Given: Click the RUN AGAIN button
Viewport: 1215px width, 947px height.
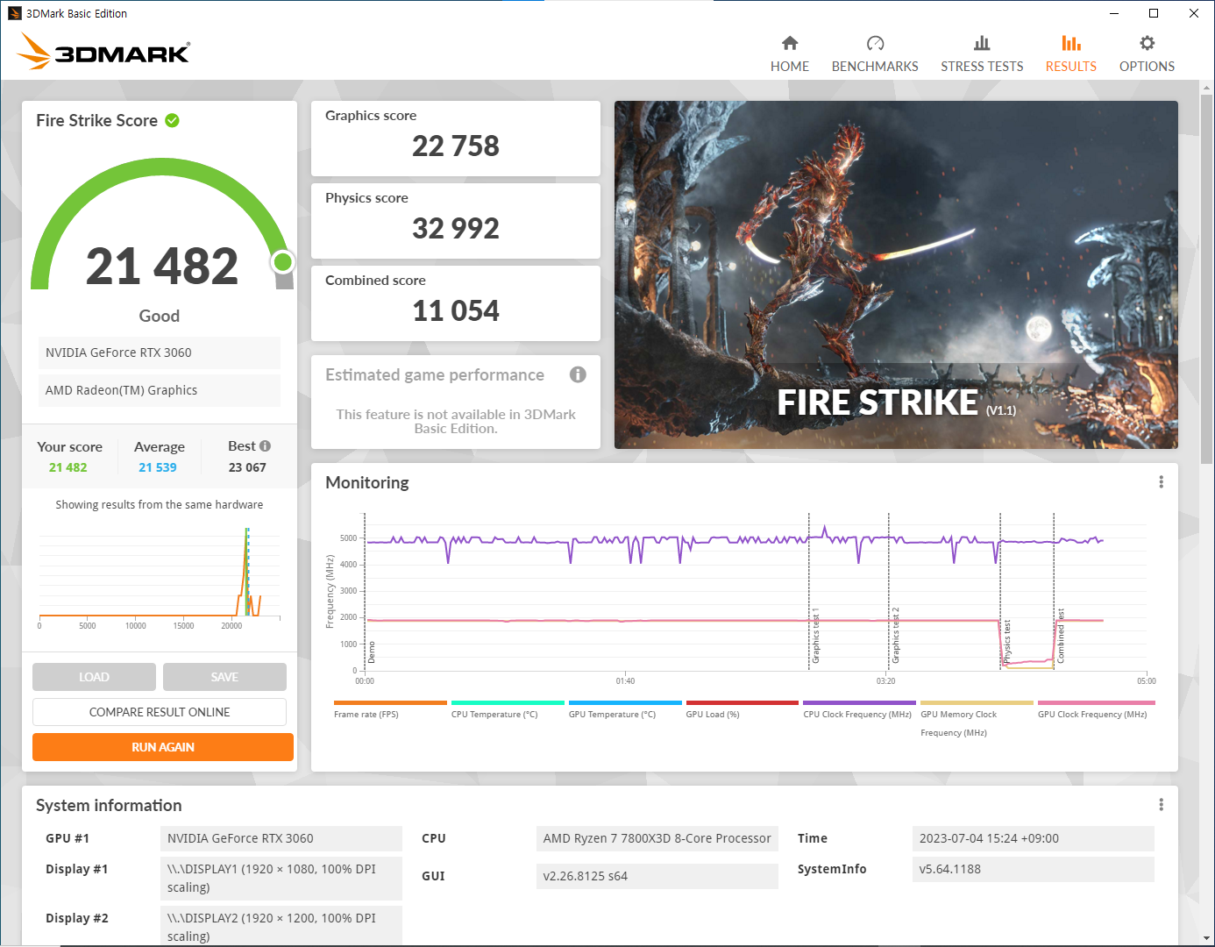Looking at the screenshot, I should point(163,747).
